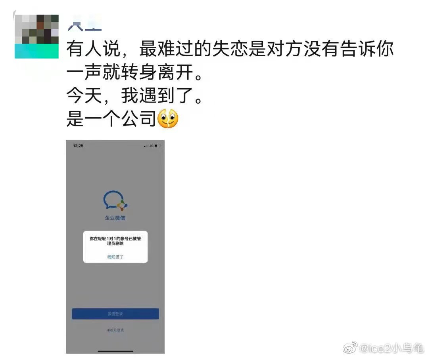Select the 有人说，最难过的失恋 text line
428x358 pixels.
(x=230, y=49)
